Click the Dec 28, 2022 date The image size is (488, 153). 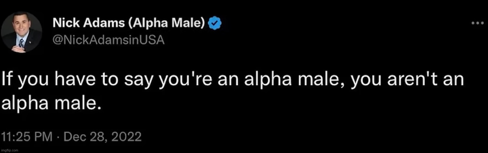coord(102,136)
